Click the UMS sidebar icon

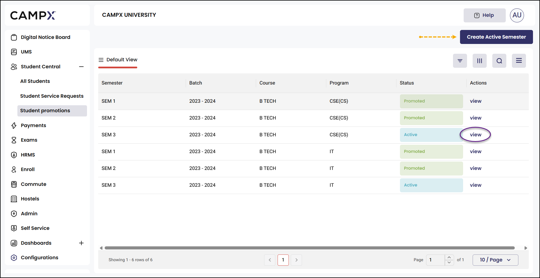[14, 52]
